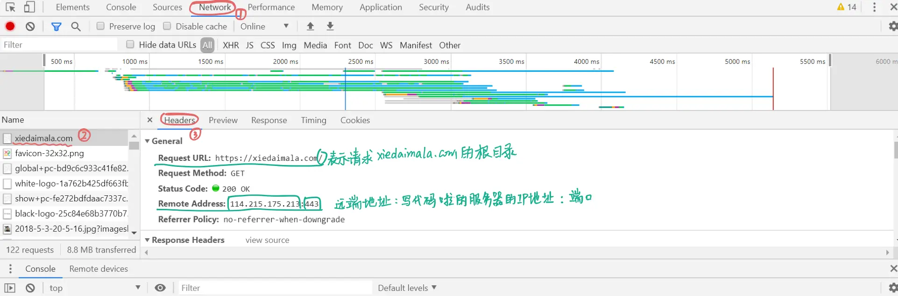Import HAR file with upload arrow
Screen dimensions: 898x296
coord(310,26)
